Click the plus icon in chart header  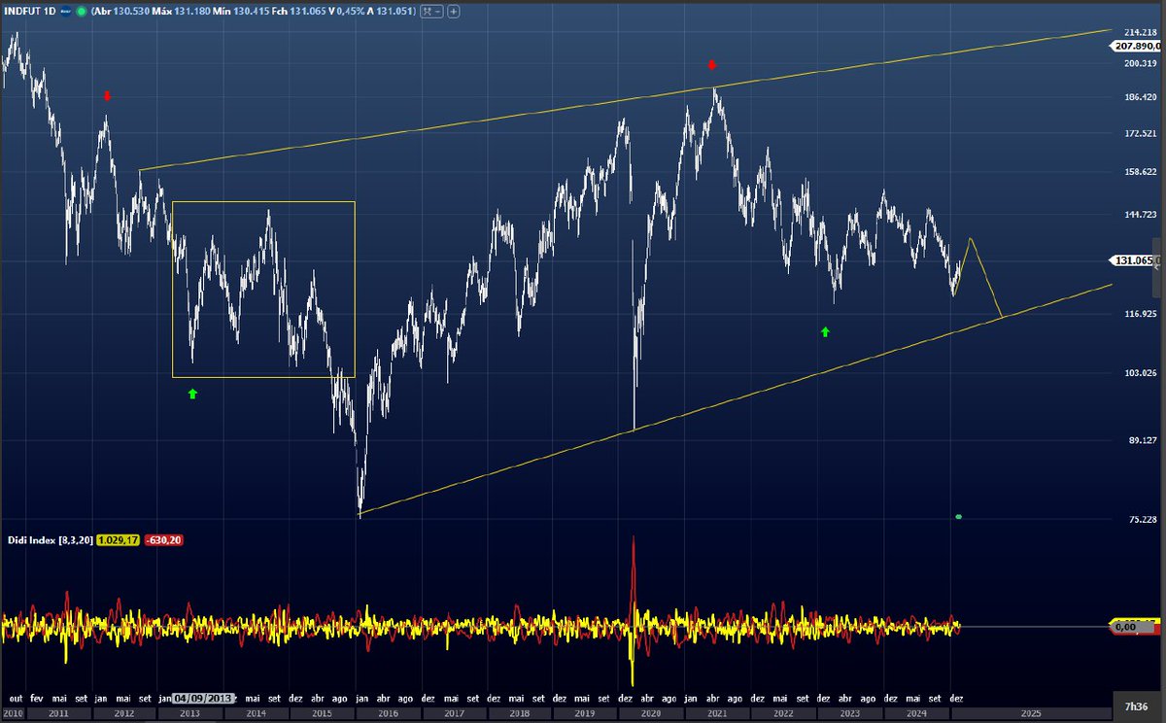click(454, 11)
